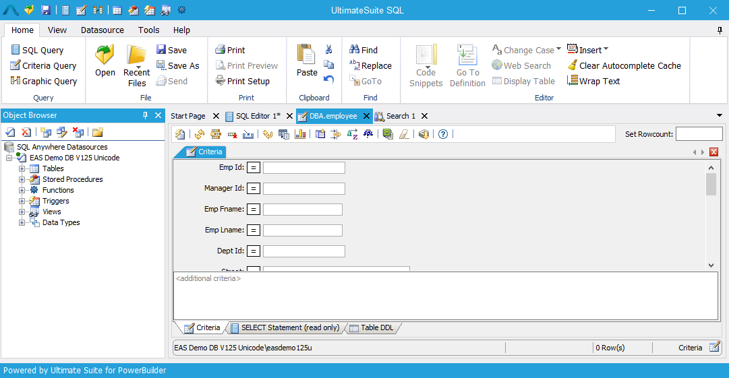This screenshot has height=378, width=729.
Task: Click the bar chart icon in criteria toolbar
Action: pyautogui.click(x=300, y=134)
